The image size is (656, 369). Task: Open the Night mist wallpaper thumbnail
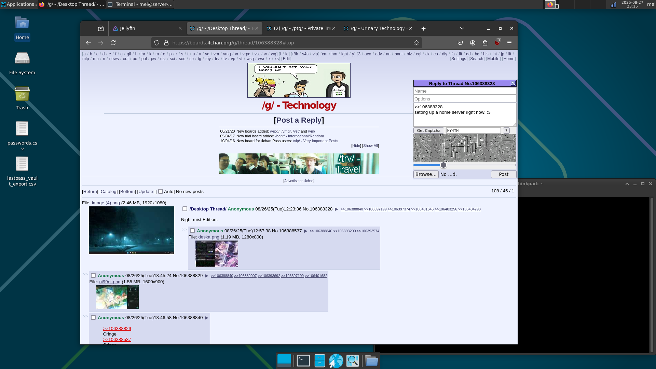[132, 230]
